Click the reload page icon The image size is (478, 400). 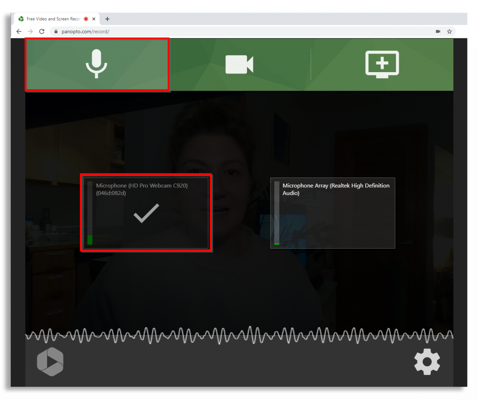click(42, 31)
